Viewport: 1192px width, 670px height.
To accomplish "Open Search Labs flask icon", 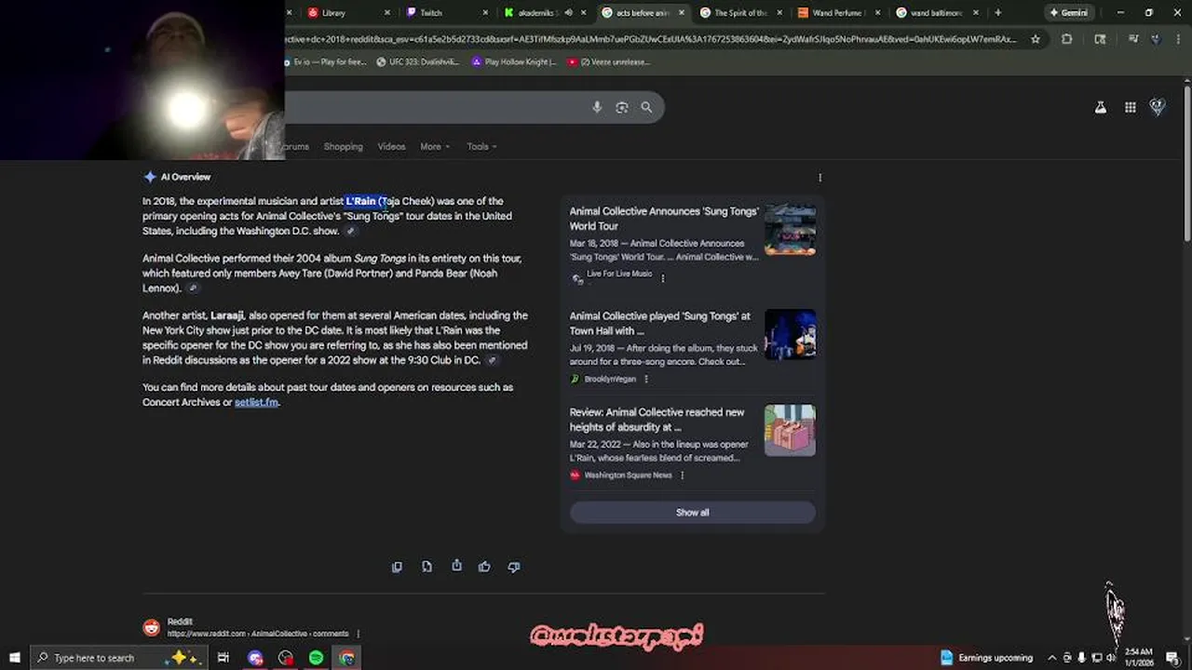I will pyautogui.click(x=1101, y=107).
